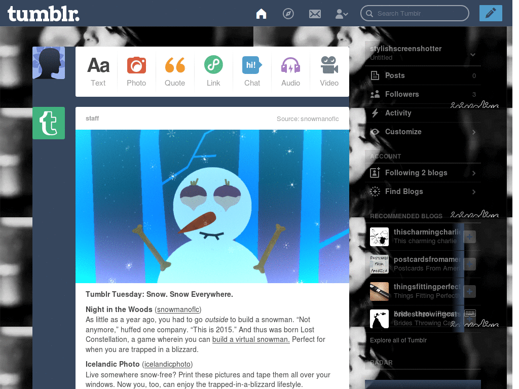Click the tumblr logo
Viewport: 519px width, 389px height.
pyautogui.click(x=44, y=14)
